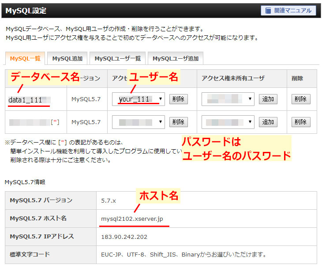This screenshot has width=322, height=268.
Task: Click the MySQL5.7 ホスト名 label
Action: [38, 218]
